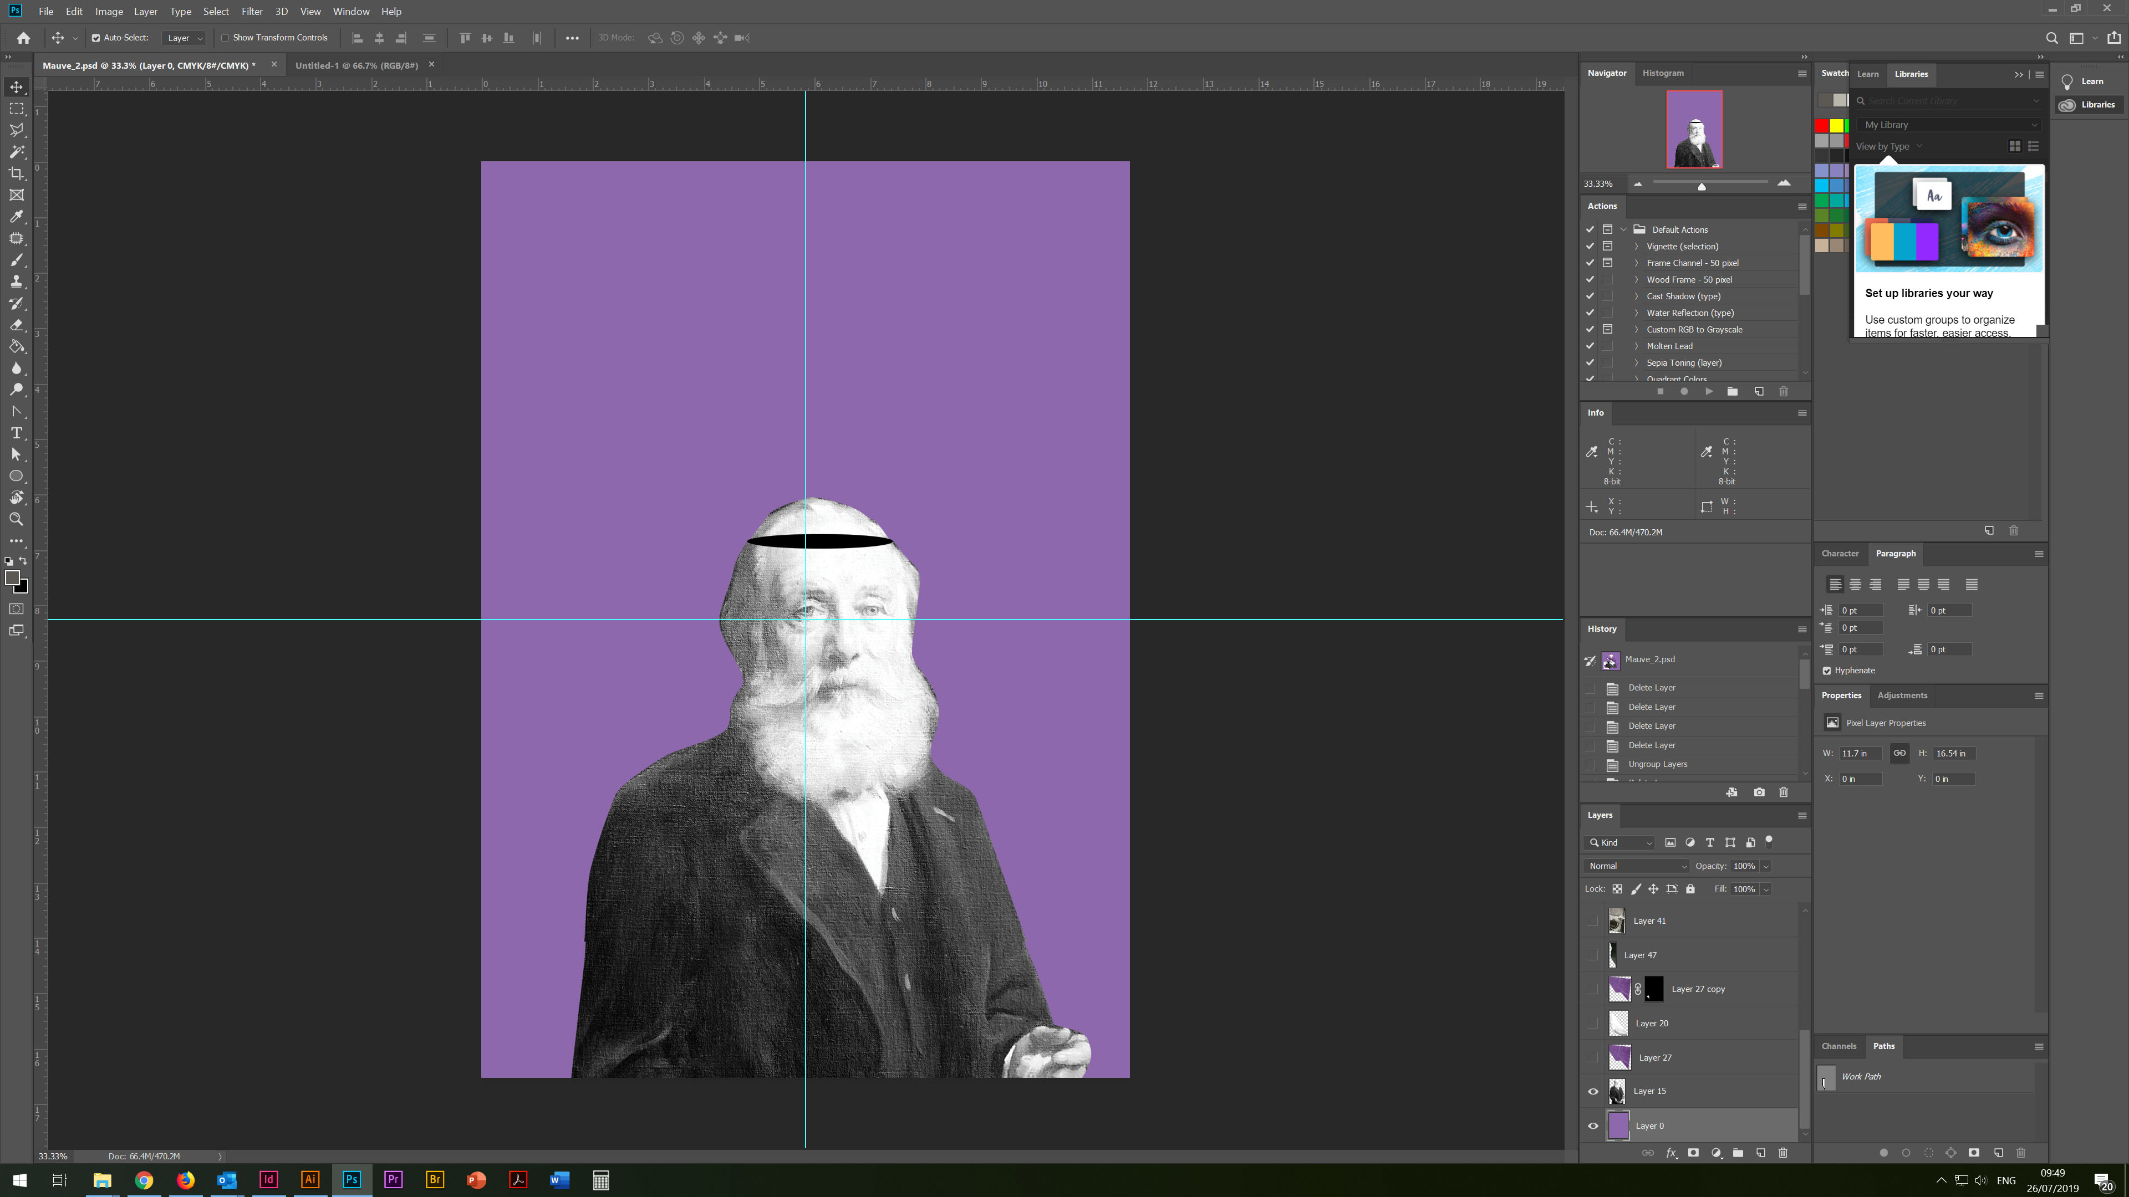Enable Show Transform Controls checkbox
The image size is (2129, 1197).
click(x=225, y=38)
